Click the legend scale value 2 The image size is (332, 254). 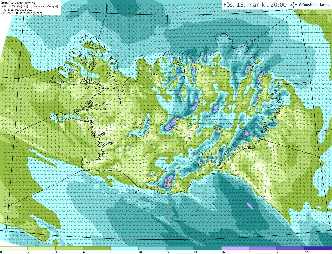coord(29,252)
